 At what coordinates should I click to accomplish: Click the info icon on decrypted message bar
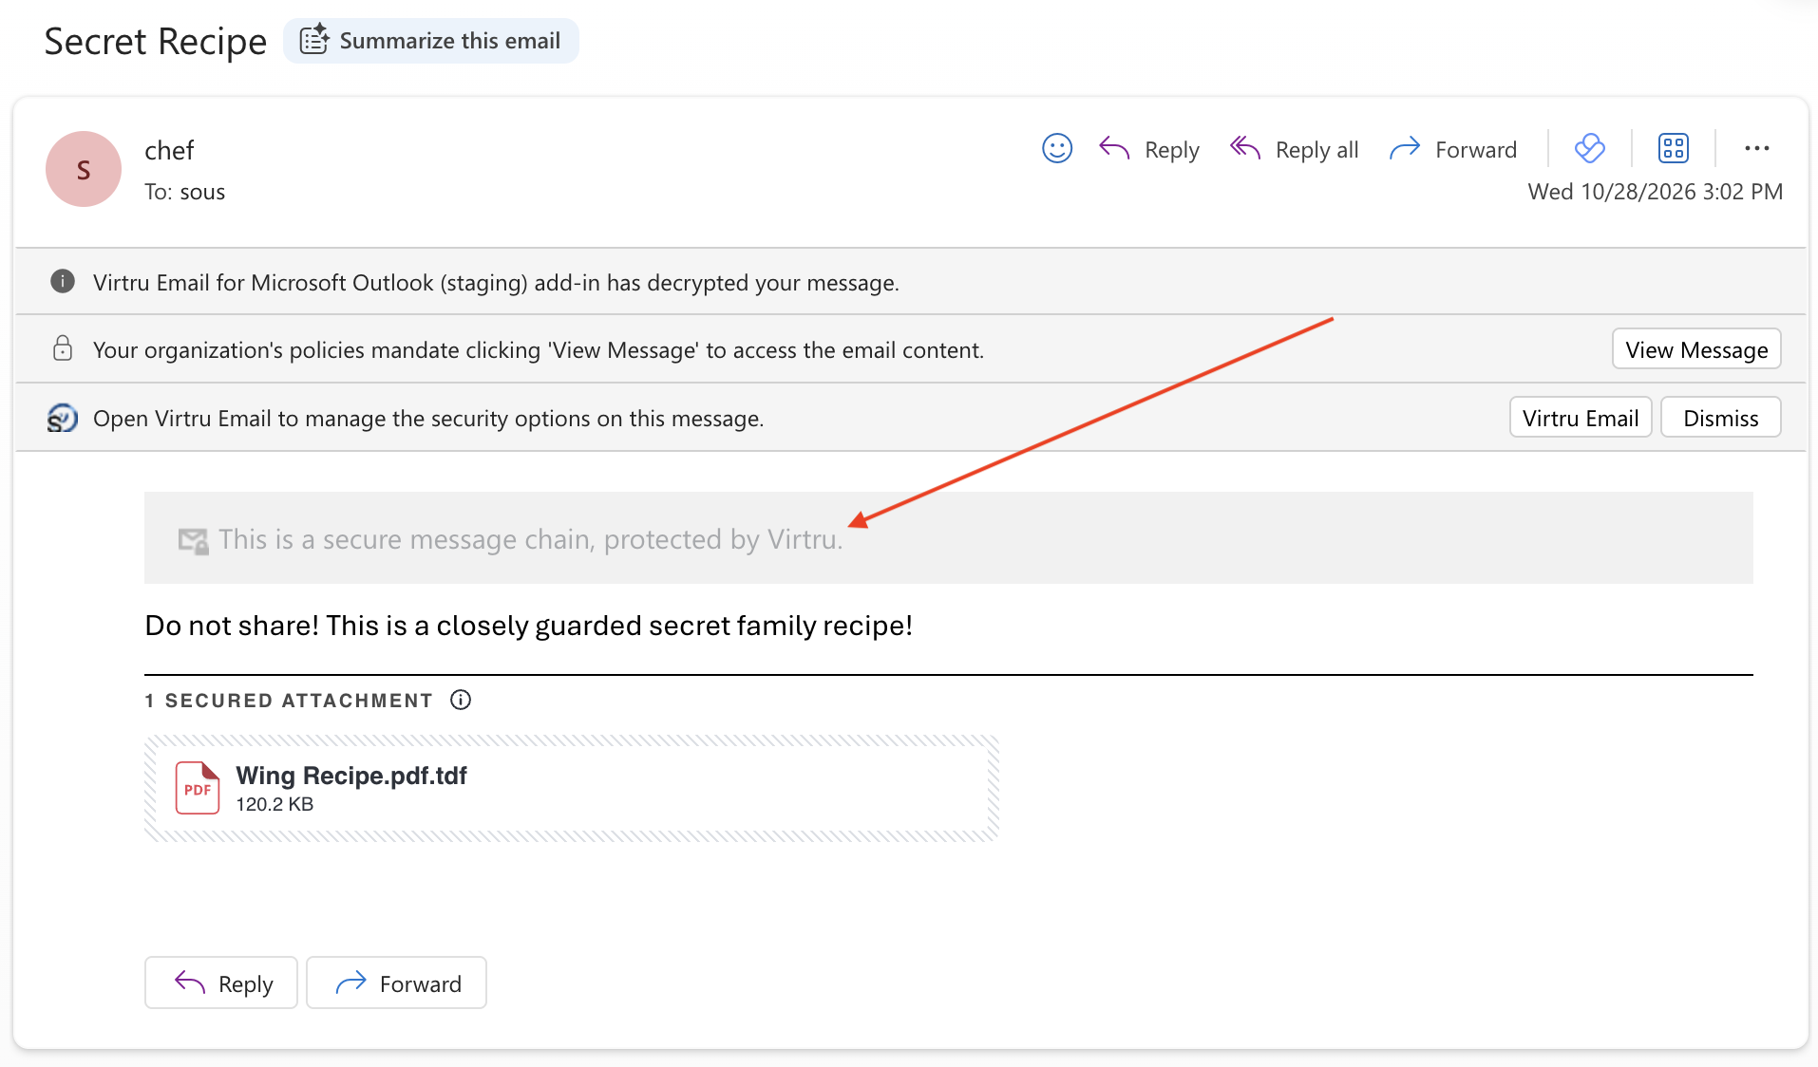tap(63, 282)
